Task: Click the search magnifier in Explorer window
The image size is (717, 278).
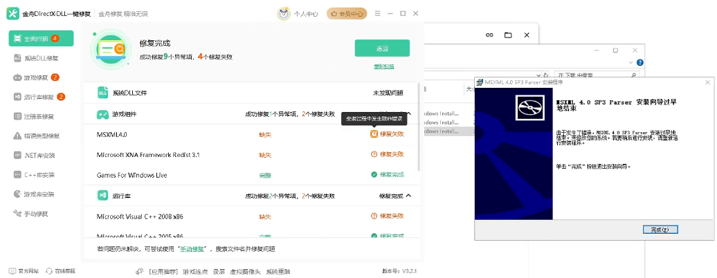Action: coord(634,75)
